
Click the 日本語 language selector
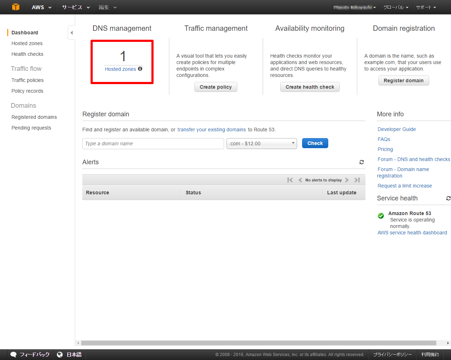[69, 355]
